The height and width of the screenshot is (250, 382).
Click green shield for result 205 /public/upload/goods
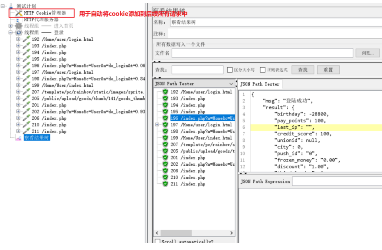pos(166,151)
